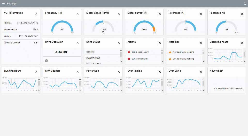Image resolution: width=248 pixels, height=136 pixels.
Task: Close the Warnings widget
Action: point(201,43)
